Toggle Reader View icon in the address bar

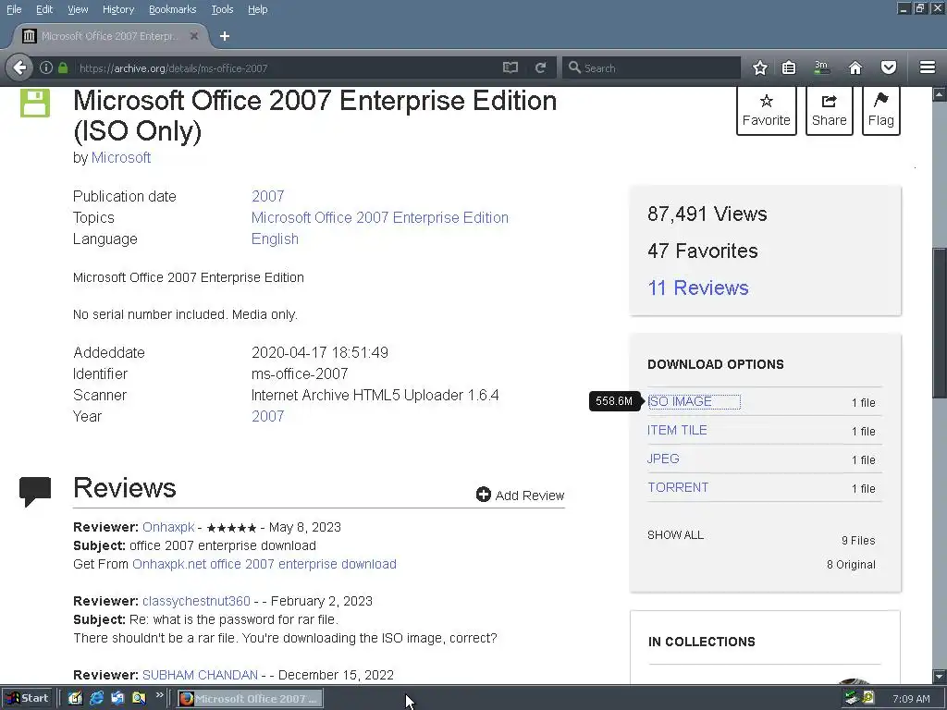coord(510,67)
